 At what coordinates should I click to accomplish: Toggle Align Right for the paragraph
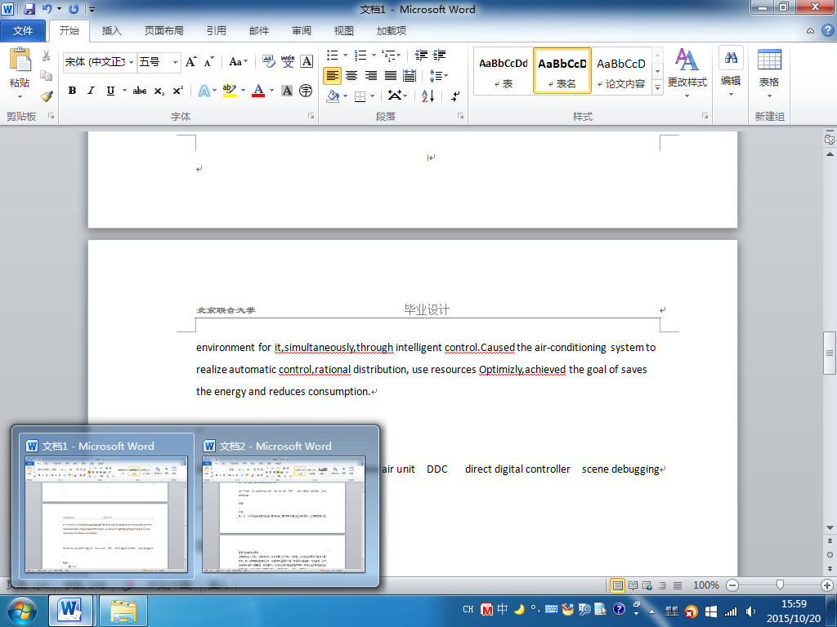tap(371, 76)
